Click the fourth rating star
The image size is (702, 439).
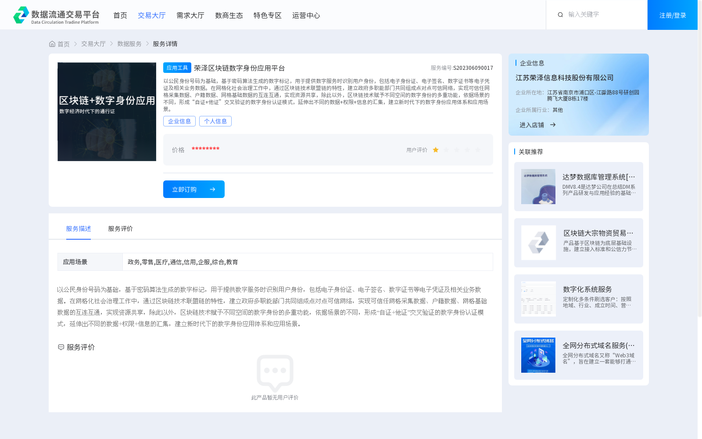point(467,150)
